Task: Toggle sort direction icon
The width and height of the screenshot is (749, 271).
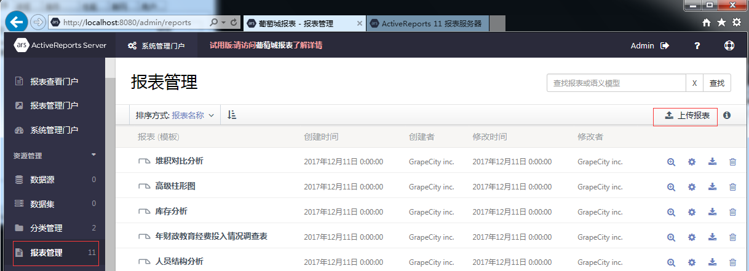Action: click(231, 115)
